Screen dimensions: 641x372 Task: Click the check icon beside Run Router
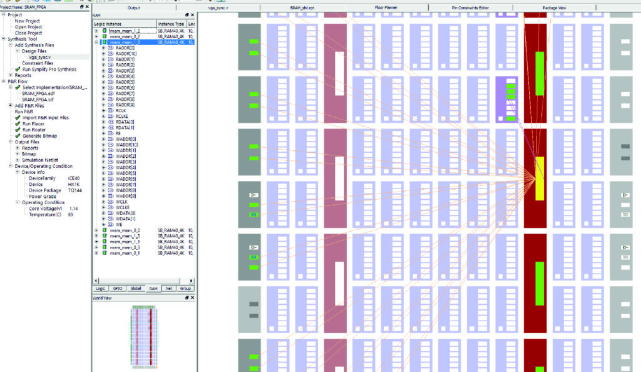(18, 130)
